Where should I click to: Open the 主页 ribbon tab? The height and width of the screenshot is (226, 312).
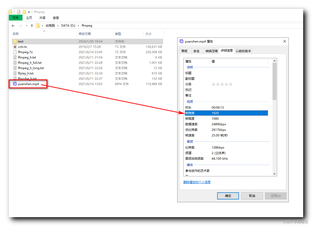click(29, 18)
